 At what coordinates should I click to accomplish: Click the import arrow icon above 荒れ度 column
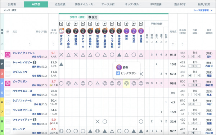tap(134, 24)
